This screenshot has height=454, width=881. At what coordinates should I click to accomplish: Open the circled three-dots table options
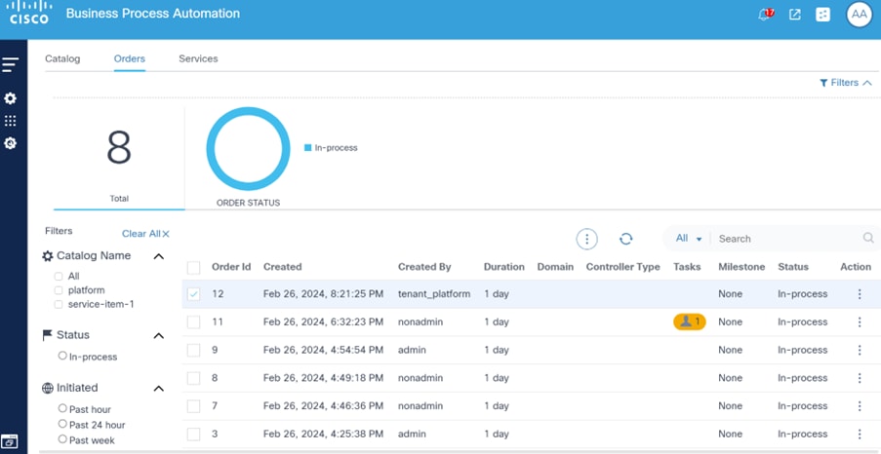(x=586, y=239)
